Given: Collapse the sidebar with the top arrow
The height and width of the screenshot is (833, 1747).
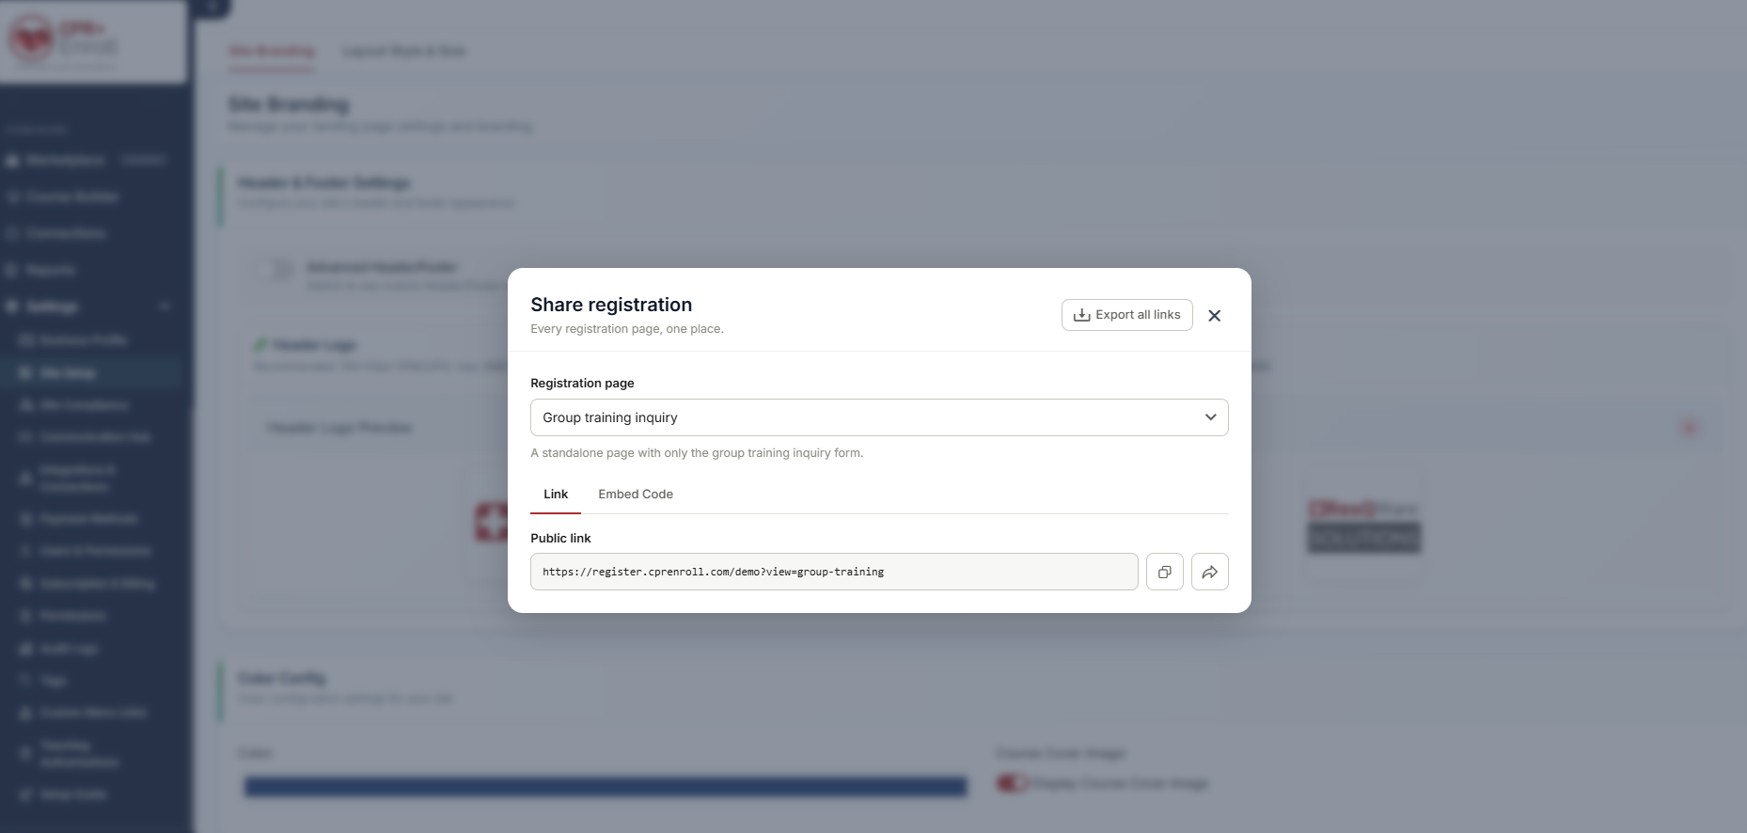Looking at the screenshot, I should pos(213,8).
